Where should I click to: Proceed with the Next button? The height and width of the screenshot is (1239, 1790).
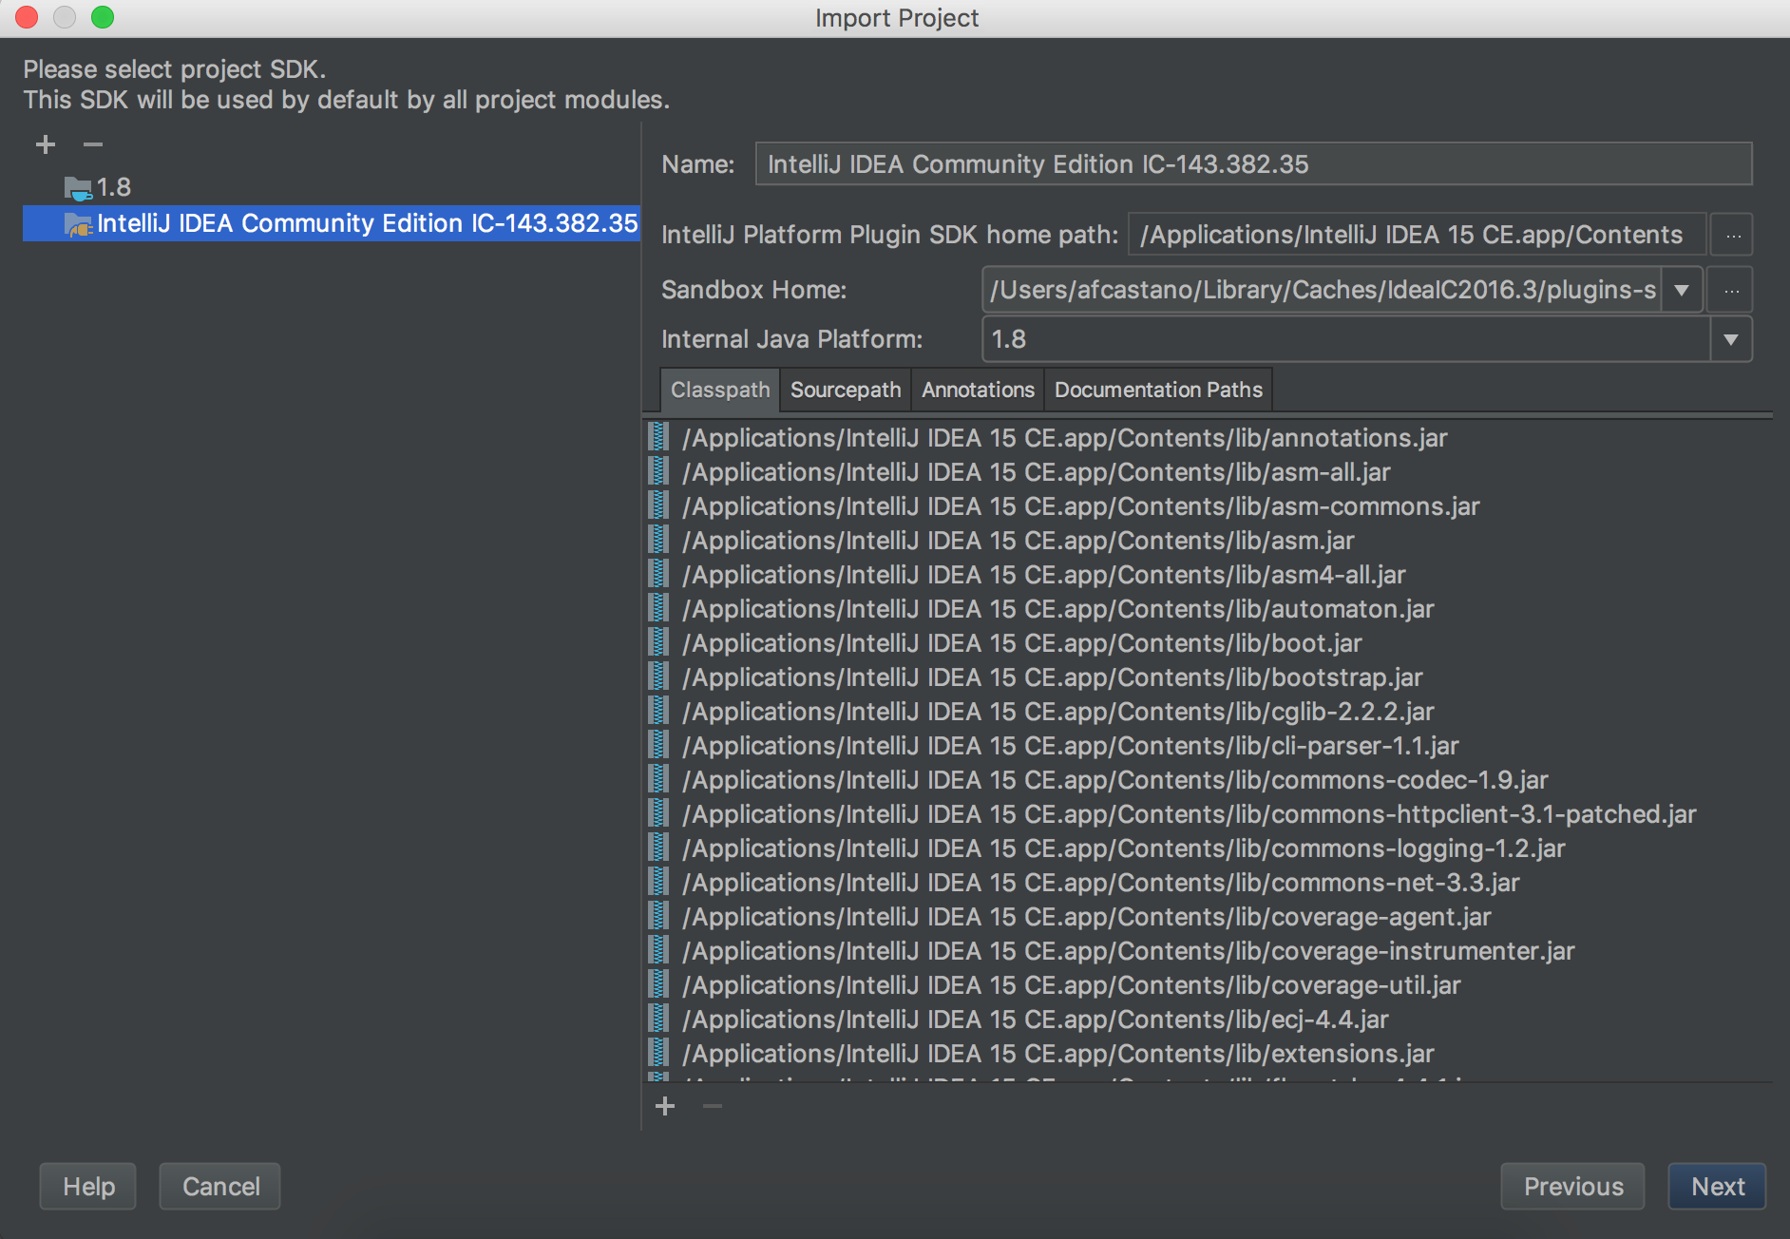click(1718, 1187)
